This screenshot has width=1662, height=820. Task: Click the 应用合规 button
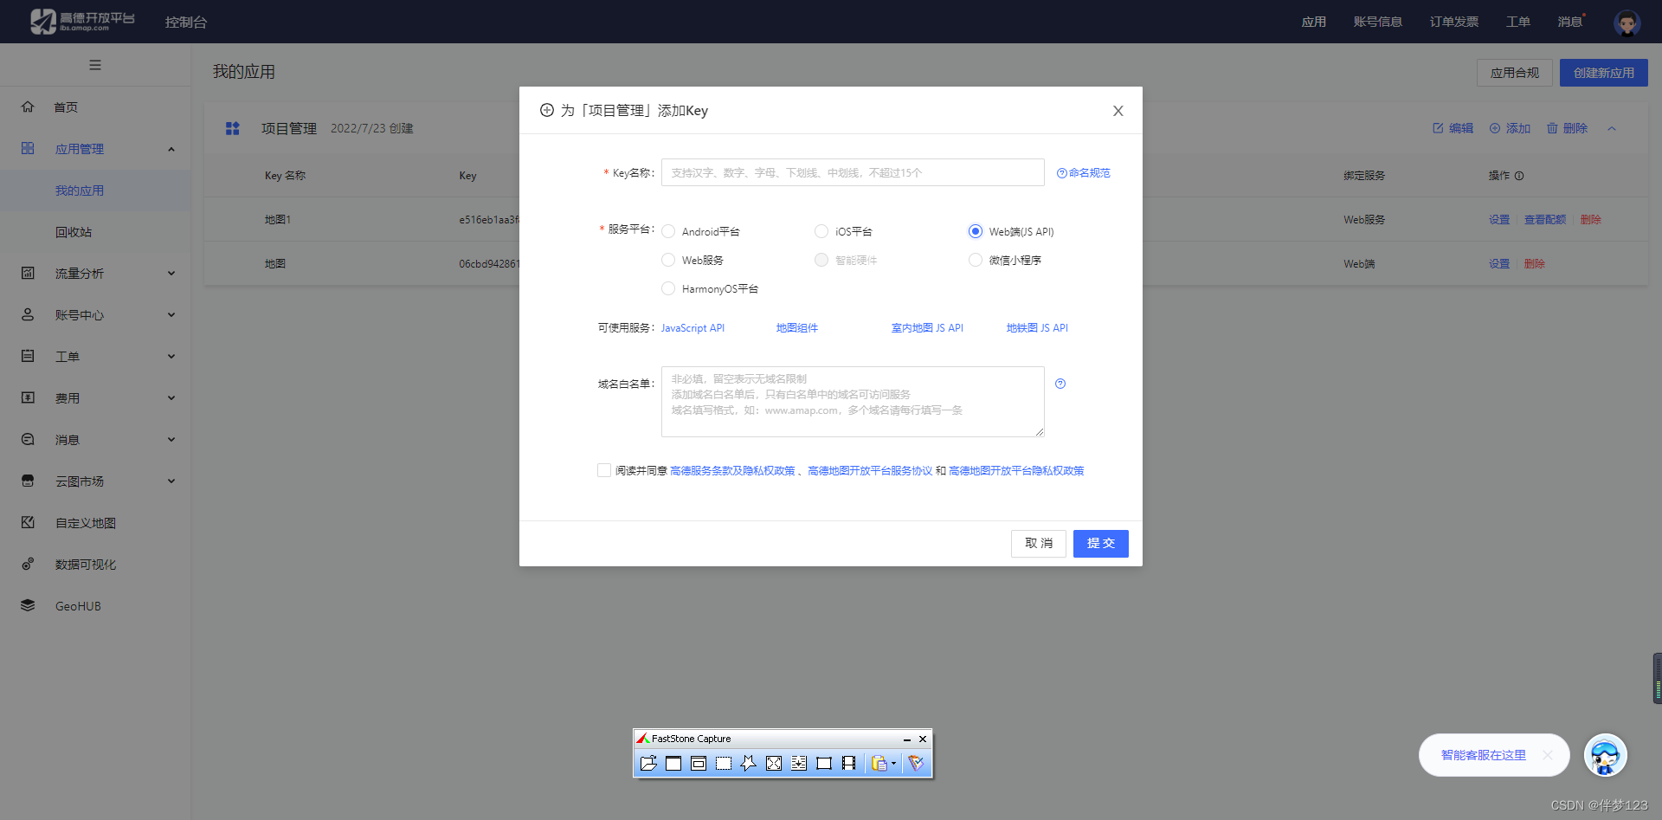(x=1514, y=73)
